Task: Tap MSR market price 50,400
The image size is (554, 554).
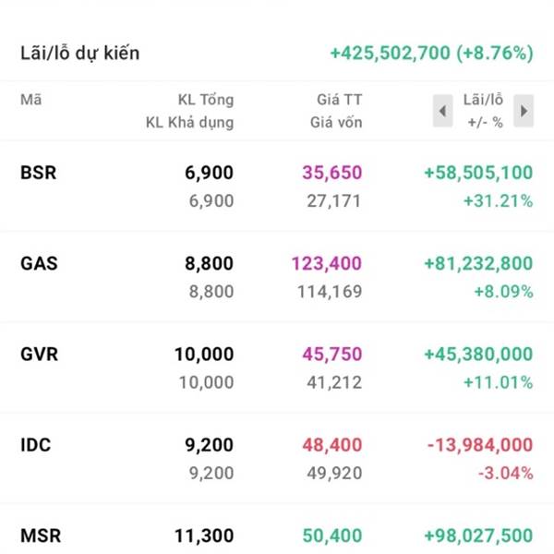Action: point(331,536)
